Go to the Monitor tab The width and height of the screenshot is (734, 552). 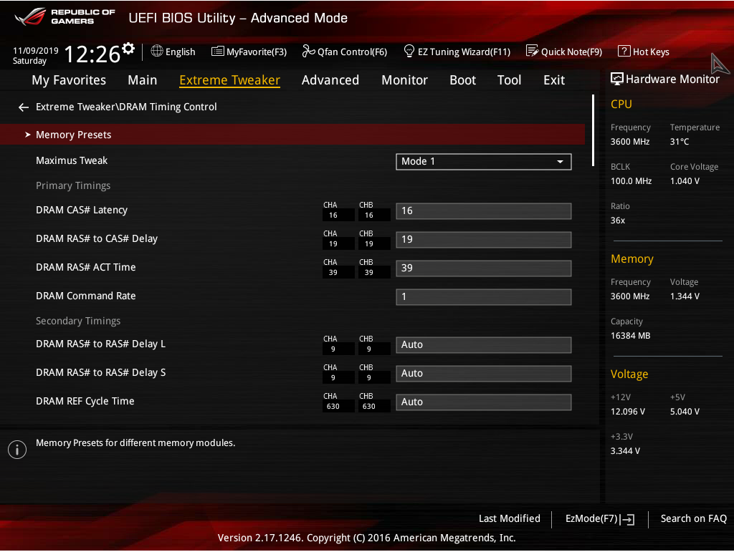click(404, 80)
